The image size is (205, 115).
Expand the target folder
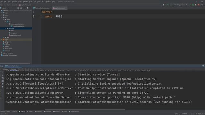2,40
